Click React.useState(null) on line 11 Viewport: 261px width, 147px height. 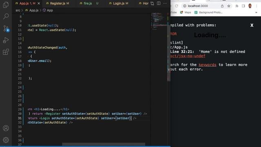click(x=58, y=30)
